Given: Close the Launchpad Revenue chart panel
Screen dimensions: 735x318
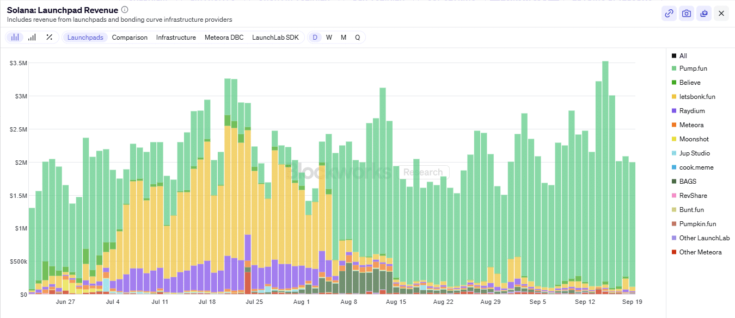Looking at the screenshot, I should tap(721, 14).
